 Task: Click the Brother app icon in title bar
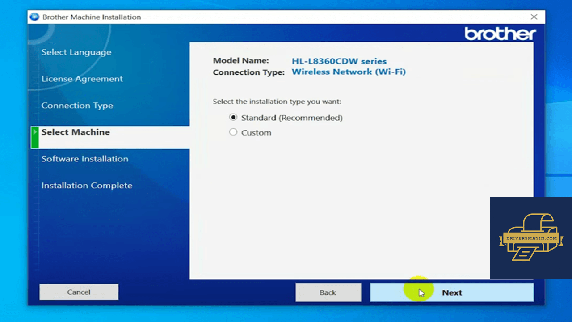[x=34, y=17]
